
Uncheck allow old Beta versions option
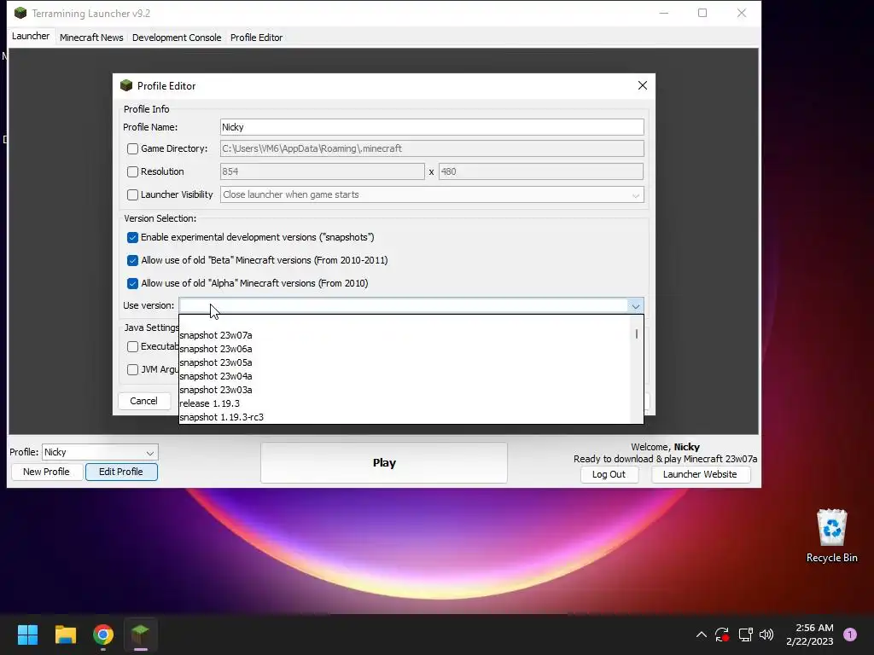pos(132,260)
